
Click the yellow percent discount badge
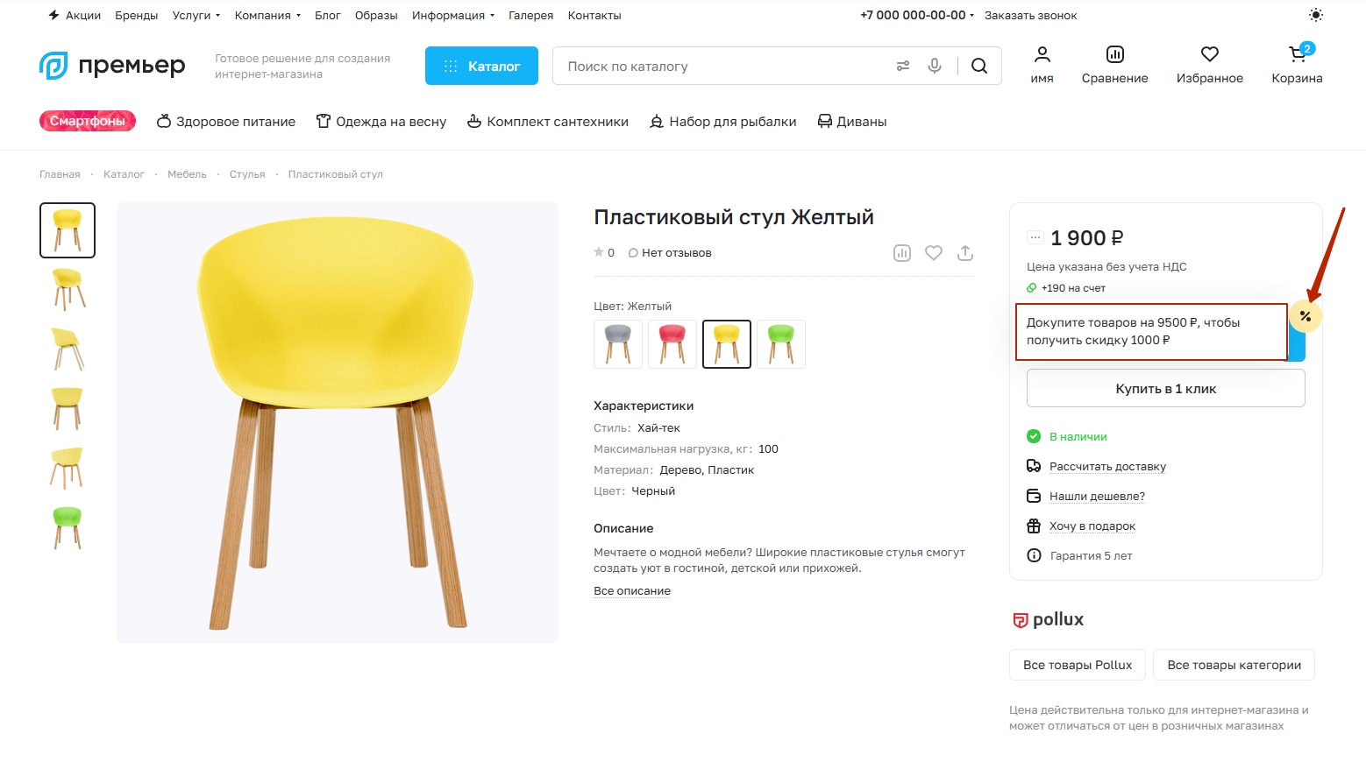pyautogui.click(x=1306, y=316)
